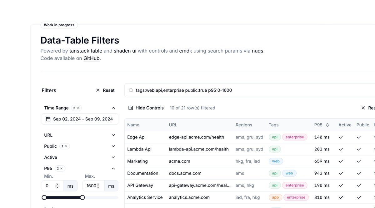Clear the Public filter count badge

pyautogui.click(x=66, y=146)
